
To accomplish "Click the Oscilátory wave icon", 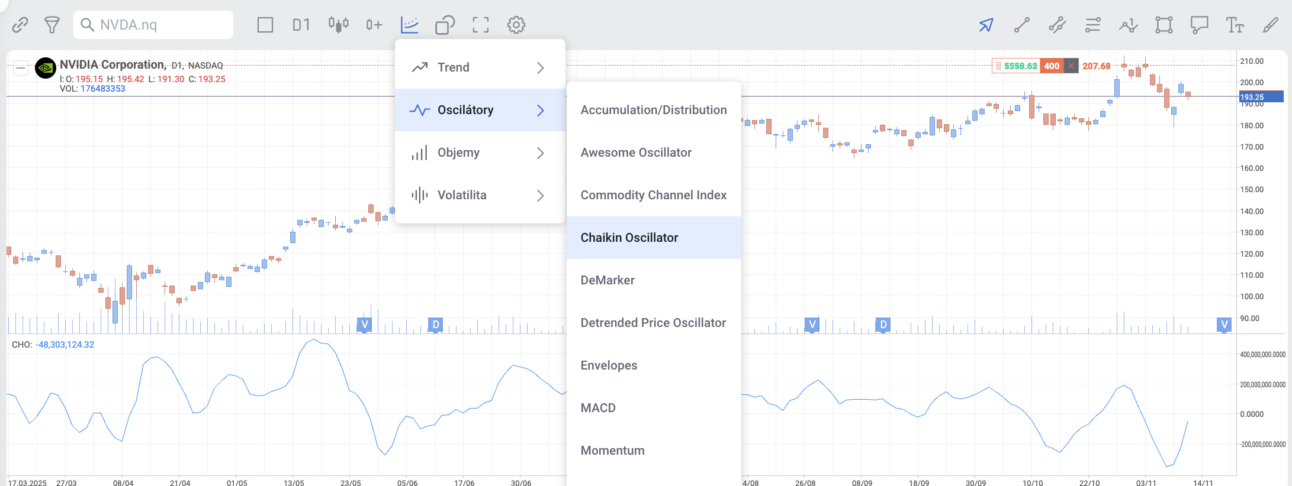I will pyautogui.click(x=419, y=110).
